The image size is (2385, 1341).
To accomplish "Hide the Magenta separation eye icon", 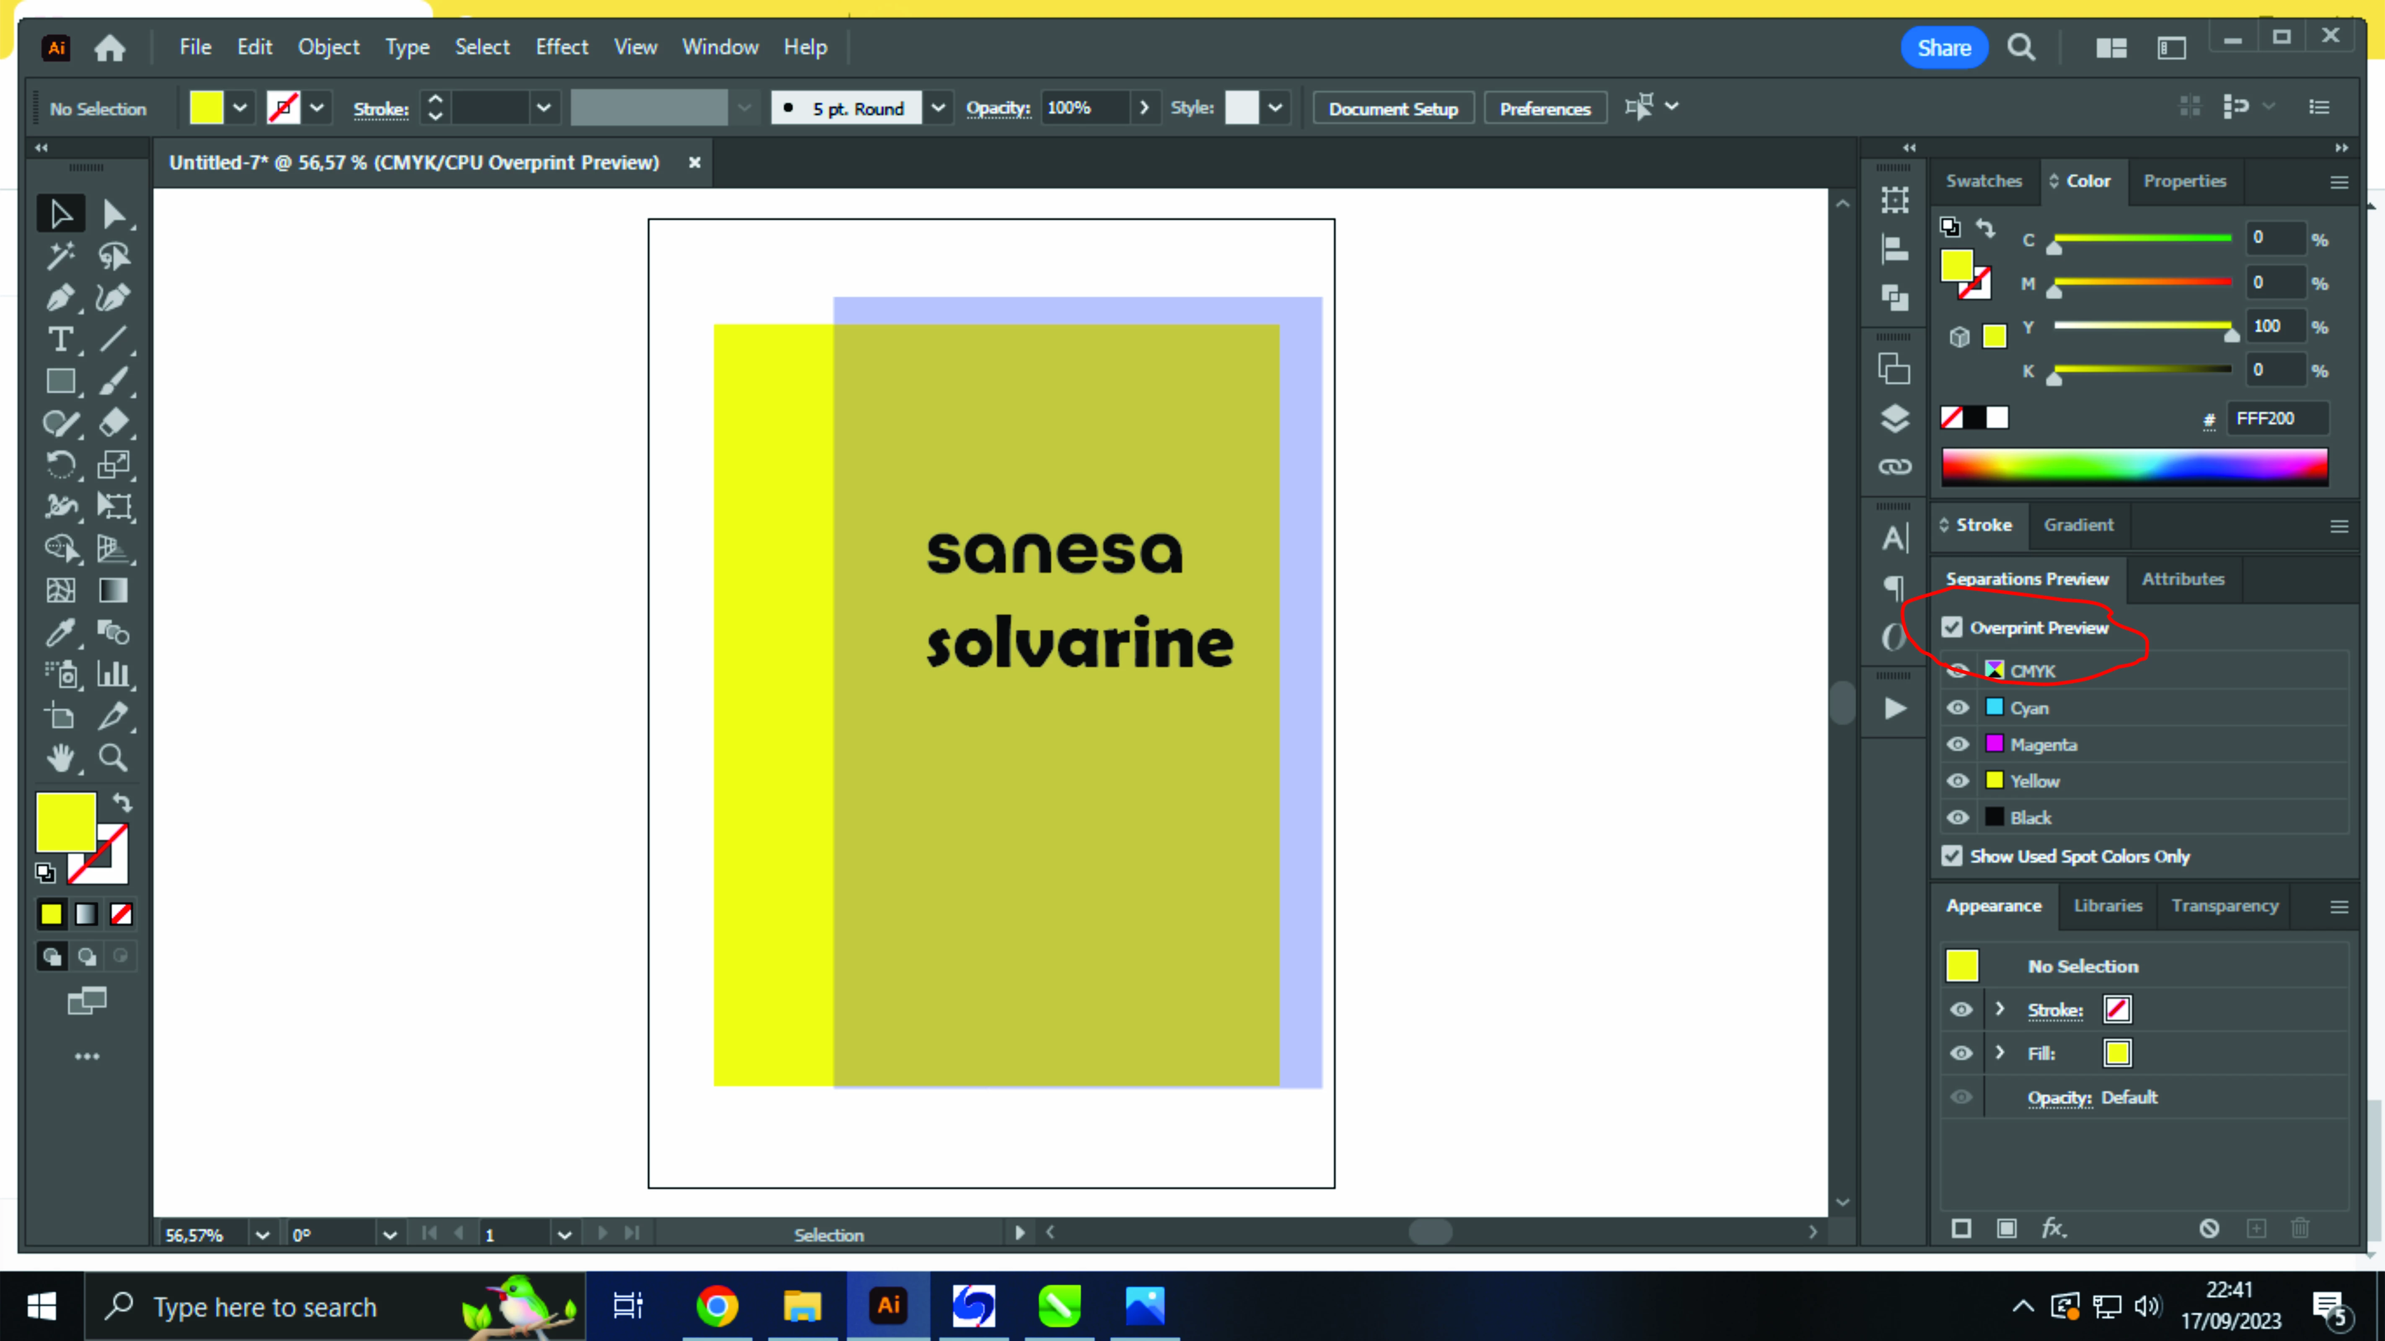I will pyautogui.click(x=1957, y=745).
